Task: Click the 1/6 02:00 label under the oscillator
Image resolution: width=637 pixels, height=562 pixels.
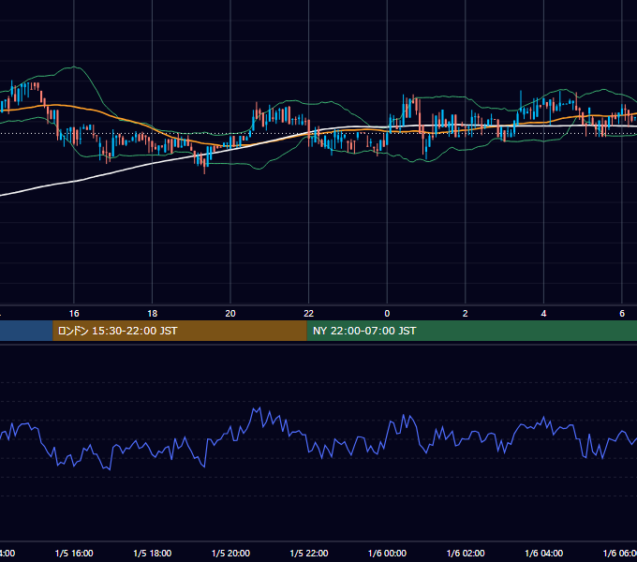Action: point(466,553)
